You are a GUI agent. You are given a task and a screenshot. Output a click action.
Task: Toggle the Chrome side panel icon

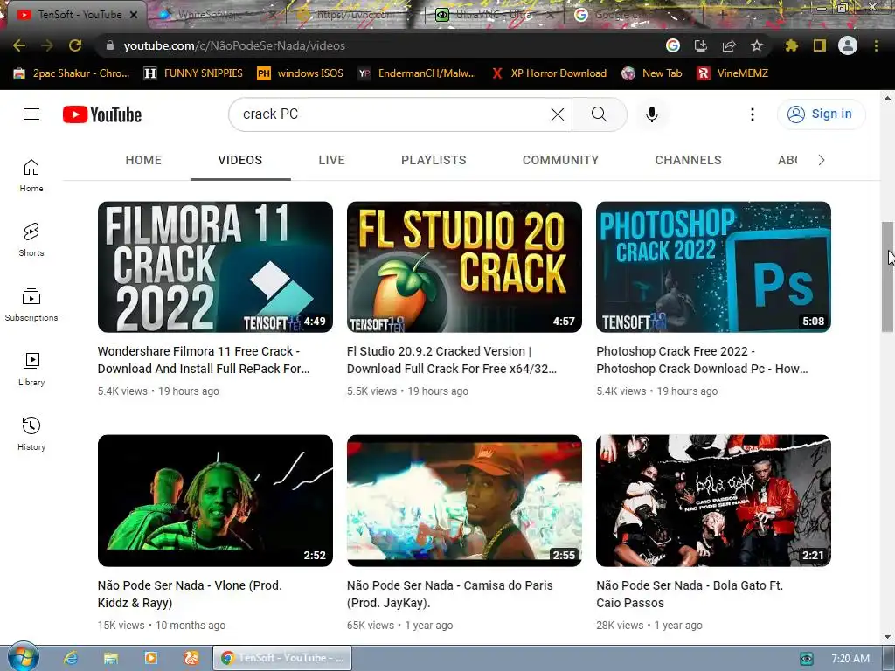[x=820, y=45]
